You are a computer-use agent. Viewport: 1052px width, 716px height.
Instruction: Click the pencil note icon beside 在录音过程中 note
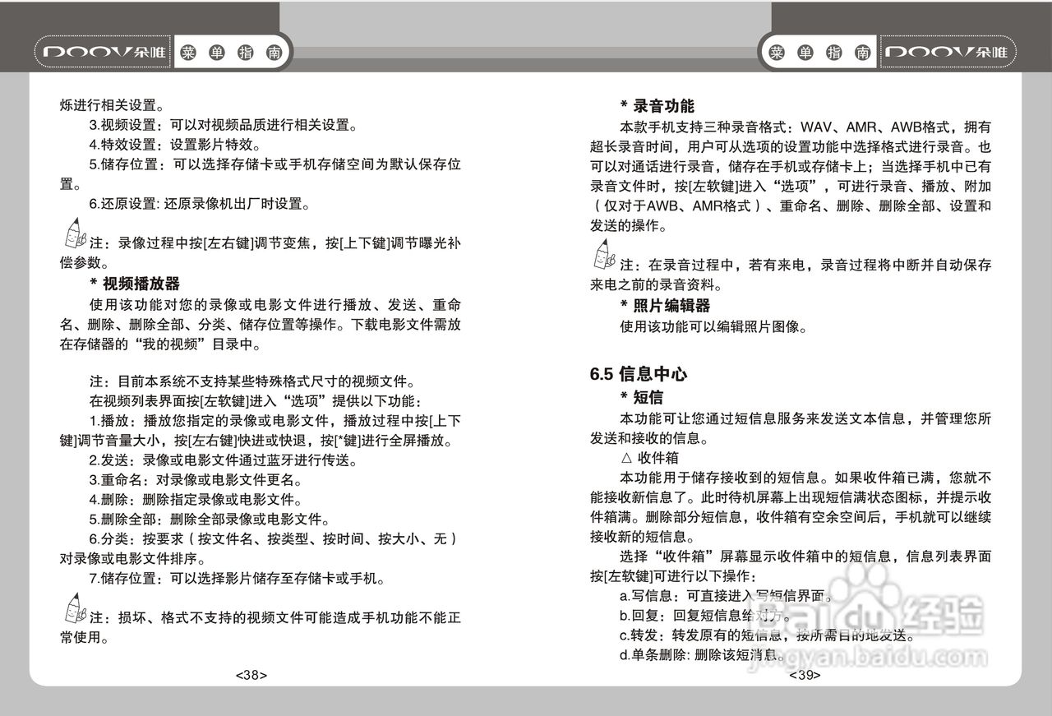pyautogui.click(x=604, y=255)
